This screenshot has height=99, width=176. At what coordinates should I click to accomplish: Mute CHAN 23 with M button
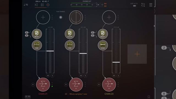point(114,76)
